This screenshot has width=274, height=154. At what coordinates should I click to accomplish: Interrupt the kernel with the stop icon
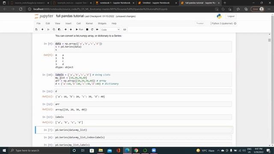click(87, 30)
